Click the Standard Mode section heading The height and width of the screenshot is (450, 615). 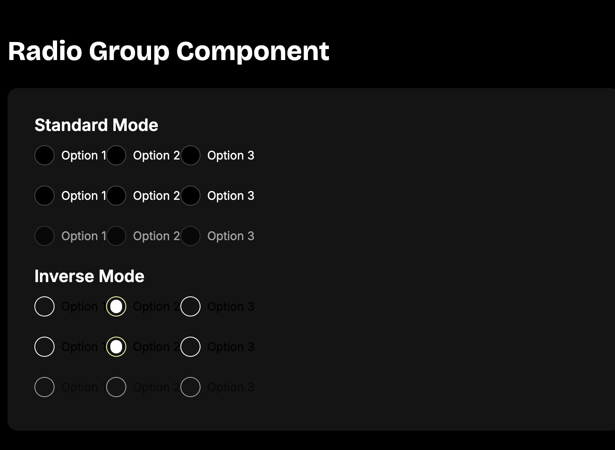pyautogui.click(x=96, y=125)
